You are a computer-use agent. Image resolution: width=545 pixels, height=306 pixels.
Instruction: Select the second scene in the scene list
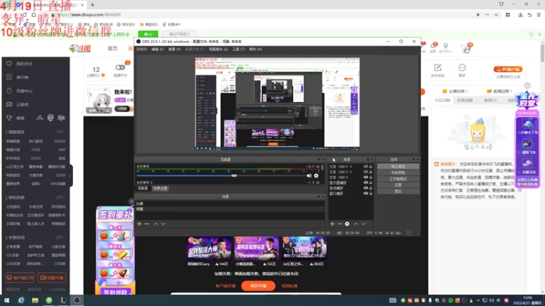tap(230, 209)
